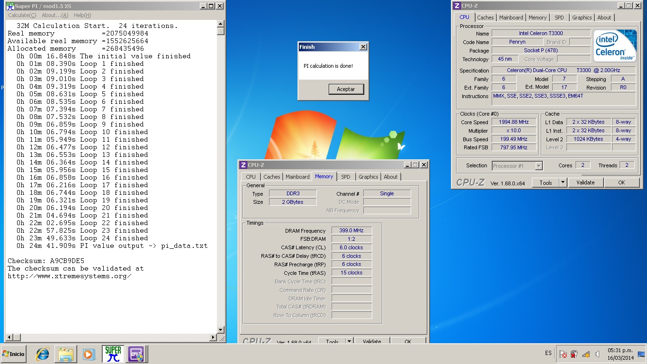Click Aceptar in the Finish dialog
The image size is (647, 364).
click(346, 89)
